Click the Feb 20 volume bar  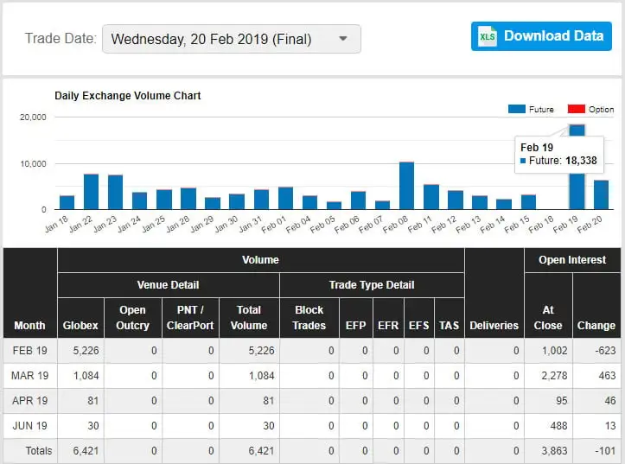point(601,194)
